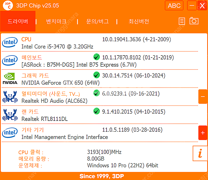Click version 11.0.5.1189 (03-28-2016)

coord(132,130)
